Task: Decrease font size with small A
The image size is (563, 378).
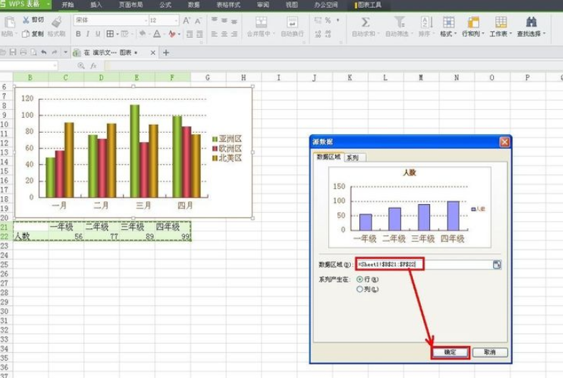Action: coord(198,21)
